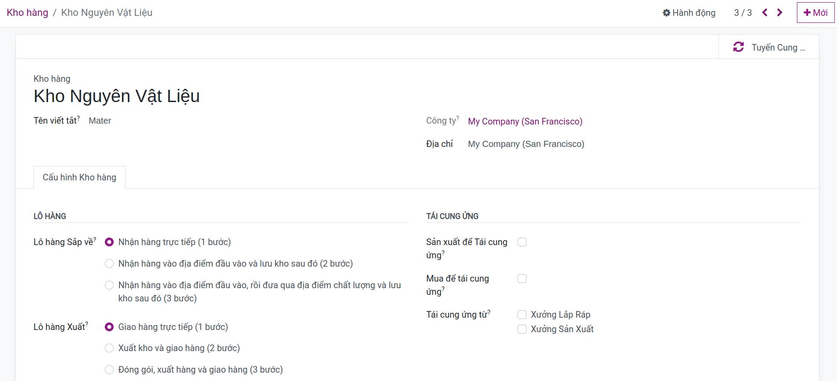Edit short name field Mater
The image size is (837, 381).
point(100,121)
